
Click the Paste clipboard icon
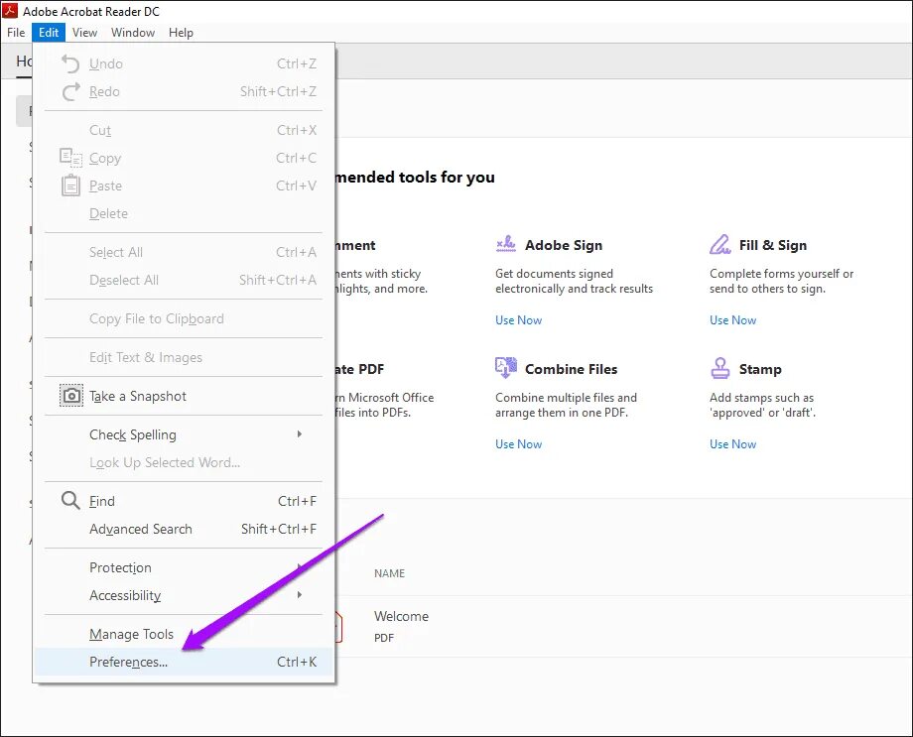(x=70, y=185)
